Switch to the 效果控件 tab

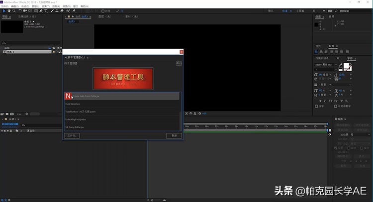coord(27,16)
